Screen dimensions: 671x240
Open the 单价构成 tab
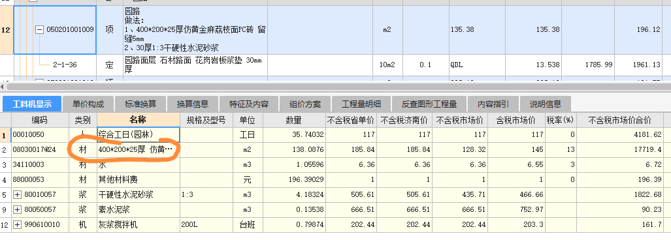(x=89, y=104)
